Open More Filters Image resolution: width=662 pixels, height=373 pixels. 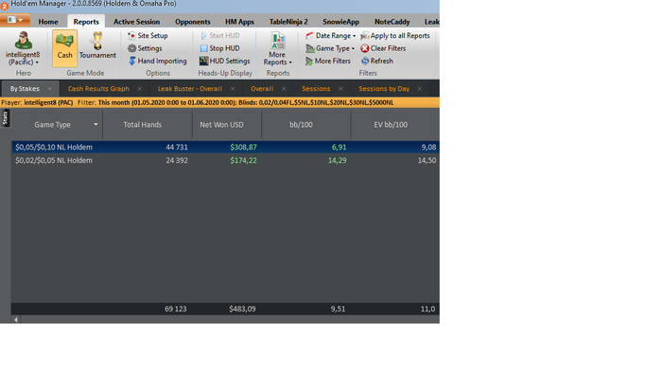328,61
